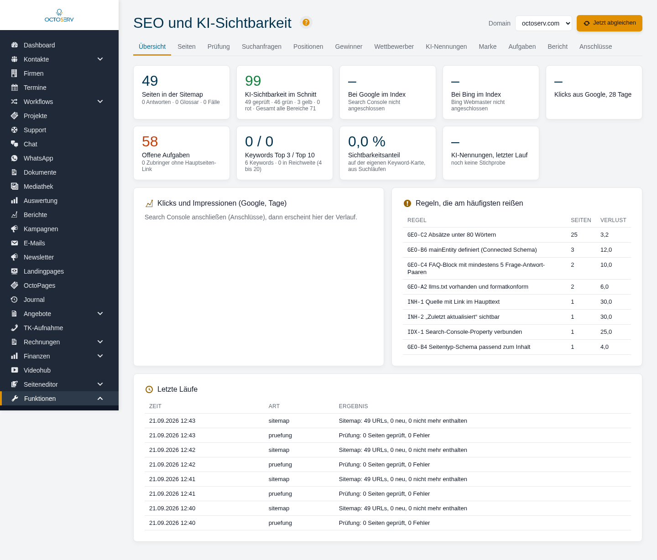657x560 pixels.
Task: Click the Landingpages sidebar icon
Action: 15,271
